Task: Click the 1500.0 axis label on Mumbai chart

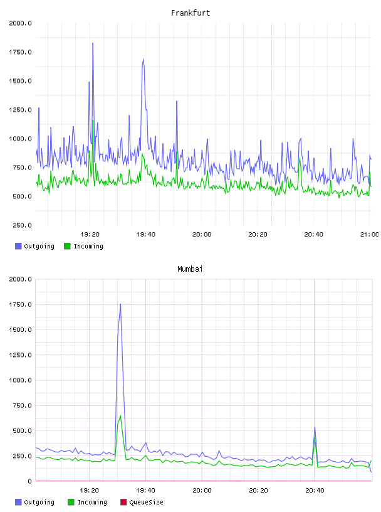Action: pos(20,330)
